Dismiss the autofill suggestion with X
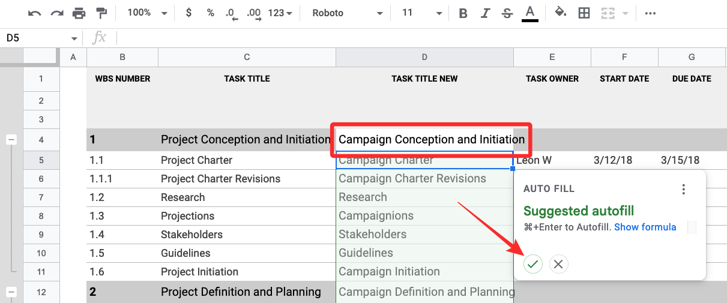727x303 pixels. (559, 264)
